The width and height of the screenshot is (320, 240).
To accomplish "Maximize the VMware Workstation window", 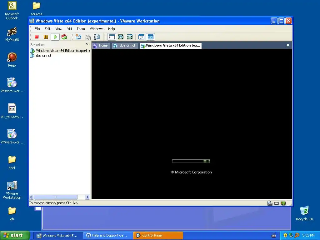I will pos(281,21).
